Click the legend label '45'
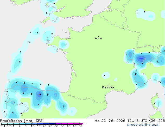 pos(74,126)
